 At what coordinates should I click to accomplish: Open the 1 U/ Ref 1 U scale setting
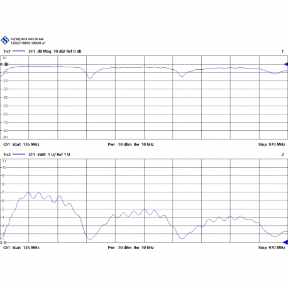coord(59,154)
